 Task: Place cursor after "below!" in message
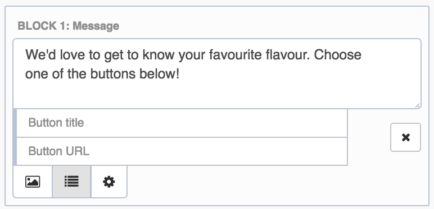180,74
